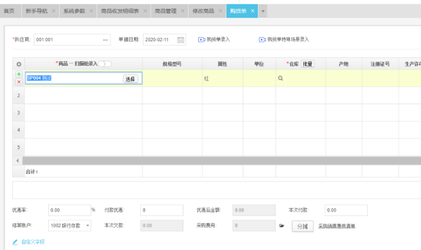Image resolution: width=421 pixels, height=250 pixels.
Task: Select grid row number 5
Action: [x=19, y=147]
